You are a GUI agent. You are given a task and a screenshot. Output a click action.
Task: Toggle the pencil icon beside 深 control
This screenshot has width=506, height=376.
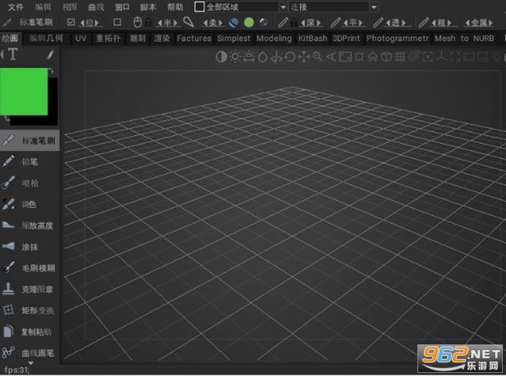pyautogui.click(x=283, y=22)
